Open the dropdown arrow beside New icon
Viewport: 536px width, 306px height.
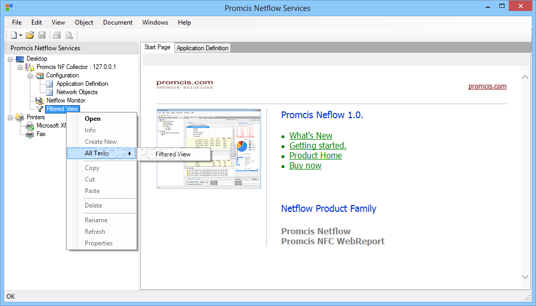tap(20, 35)
